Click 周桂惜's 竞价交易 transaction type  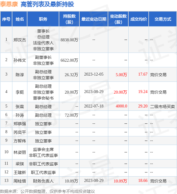click(158, 181)
